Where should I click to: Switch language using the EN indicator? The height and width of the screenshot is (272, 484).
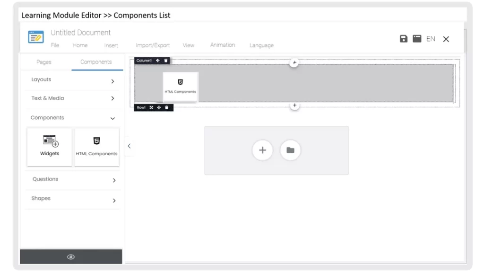pos(431,39)
